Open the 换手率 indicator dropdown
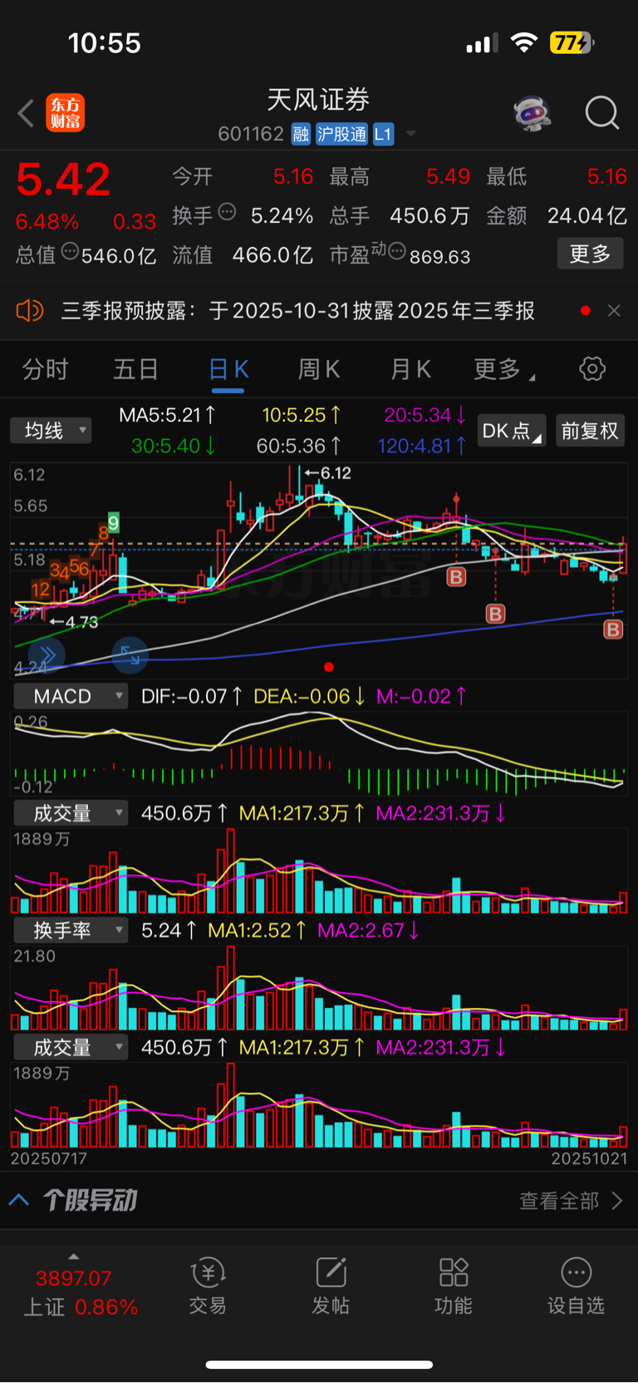Screen dimensions: 638x1383 point(71,931)
